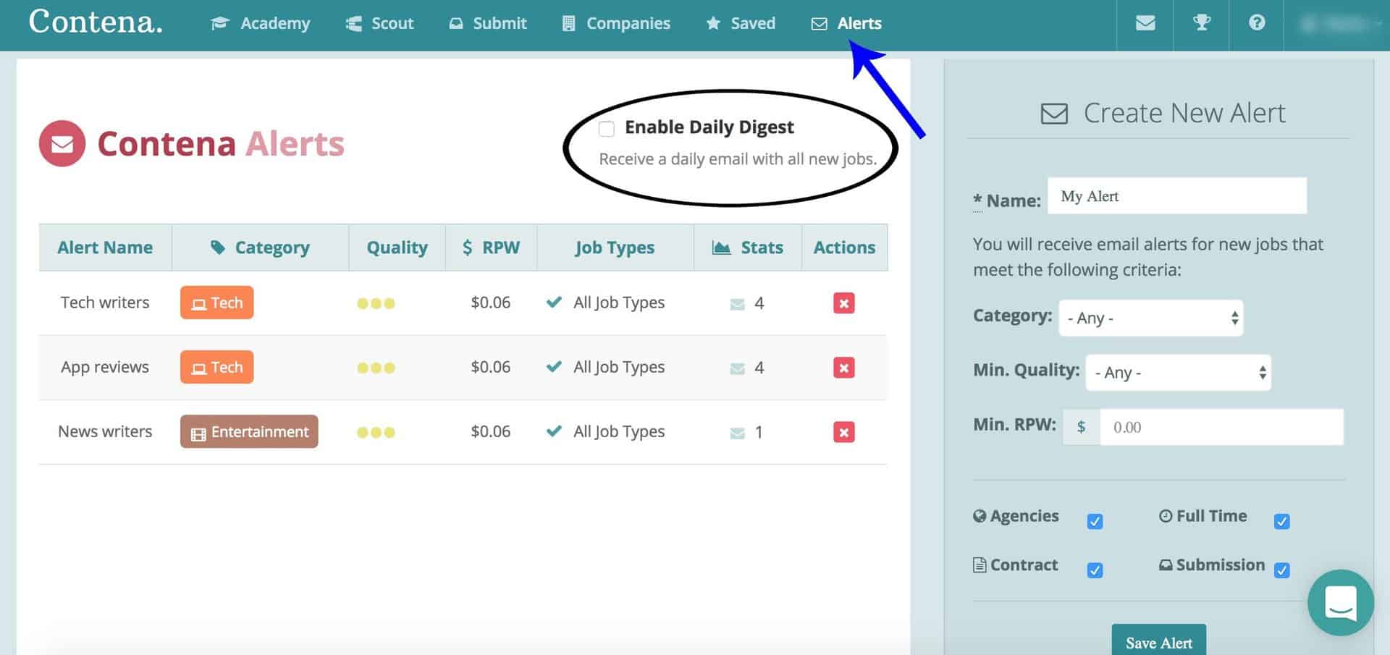
Task: Open the Min. Quality dropdown
Action: pyautogui.click(x=1178, y=372)
